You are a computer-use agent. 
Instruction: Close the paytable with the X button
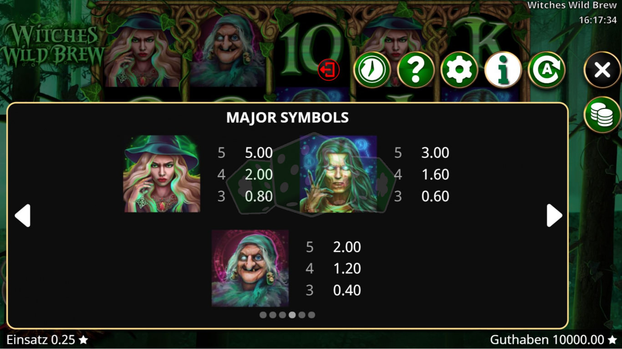(603, 70)
